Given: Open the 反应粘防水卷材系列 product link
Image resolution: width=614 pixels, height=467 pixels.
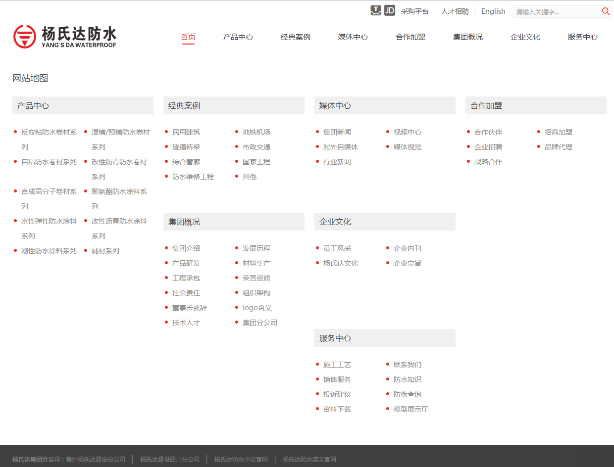Looking at the screenshot, I should click(49, 140).
